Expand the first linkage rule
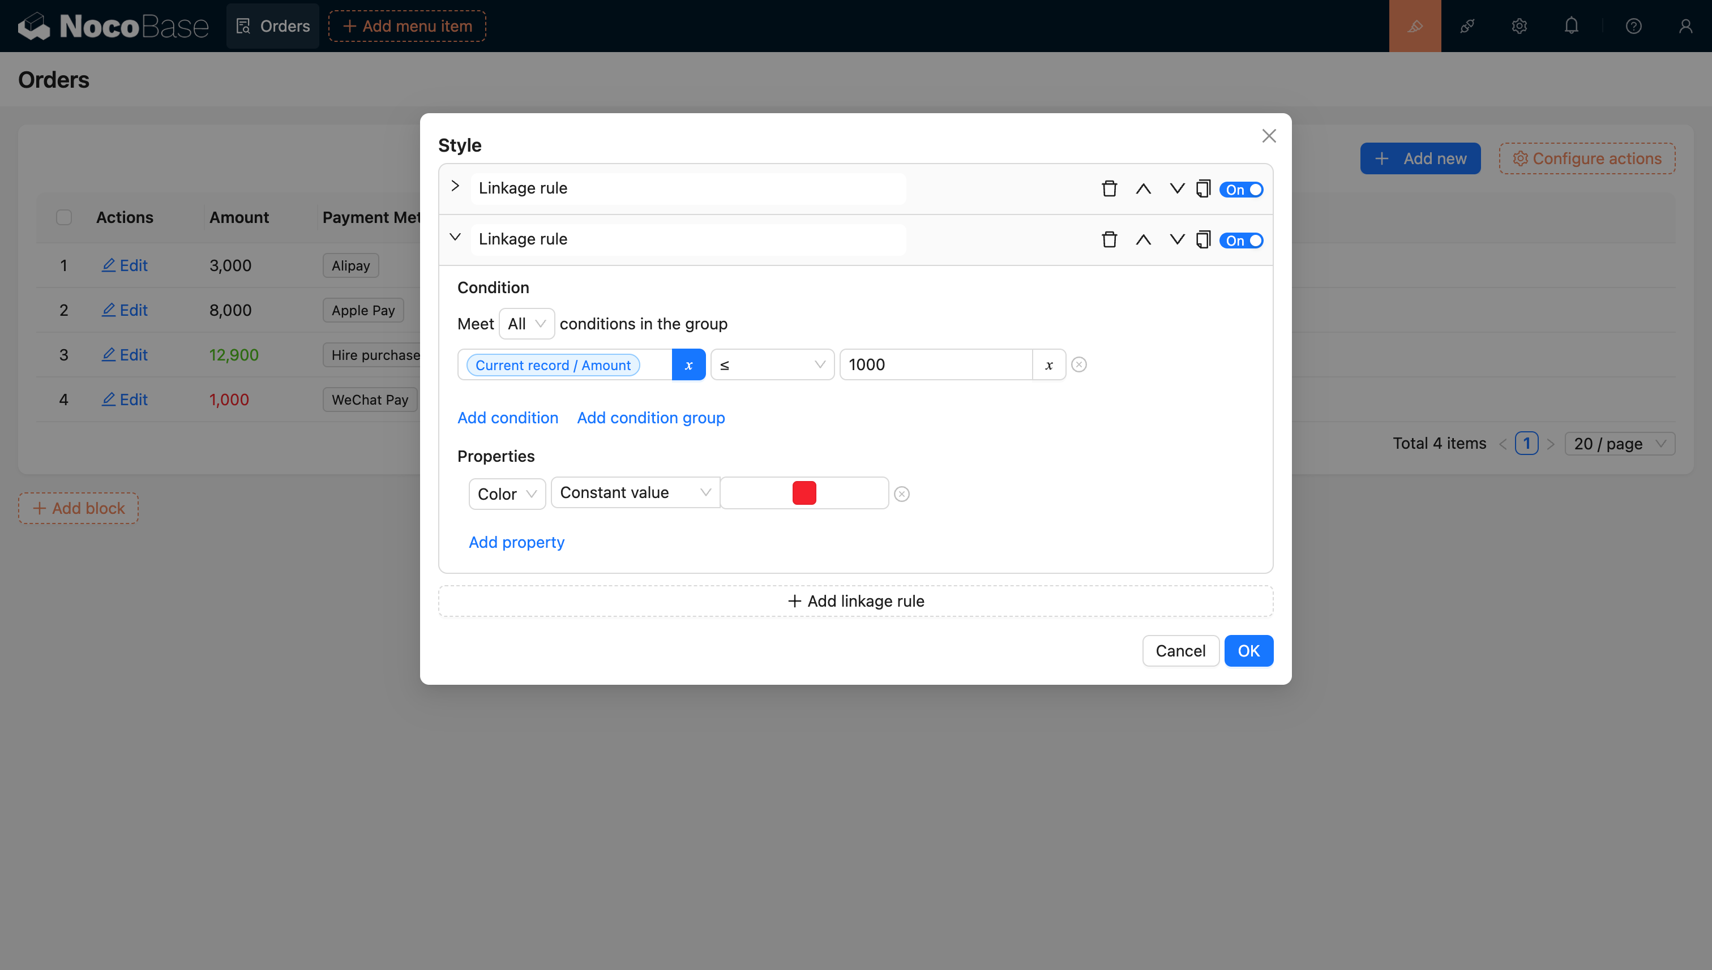 (455, 187)
